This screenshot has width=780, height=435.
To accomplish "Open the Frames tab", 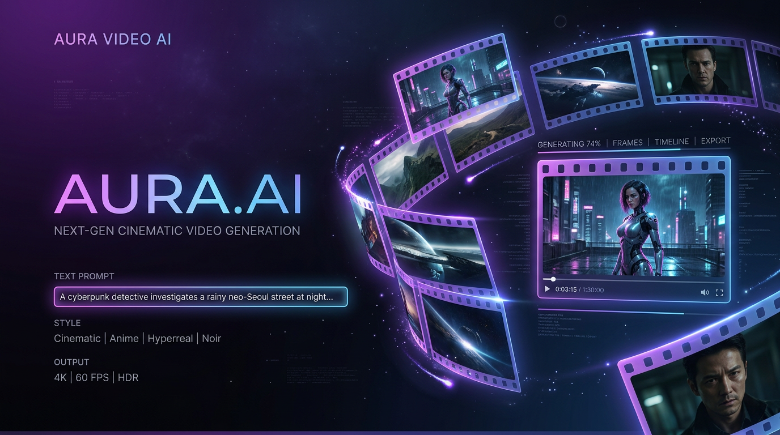I will tap(628, 143).
